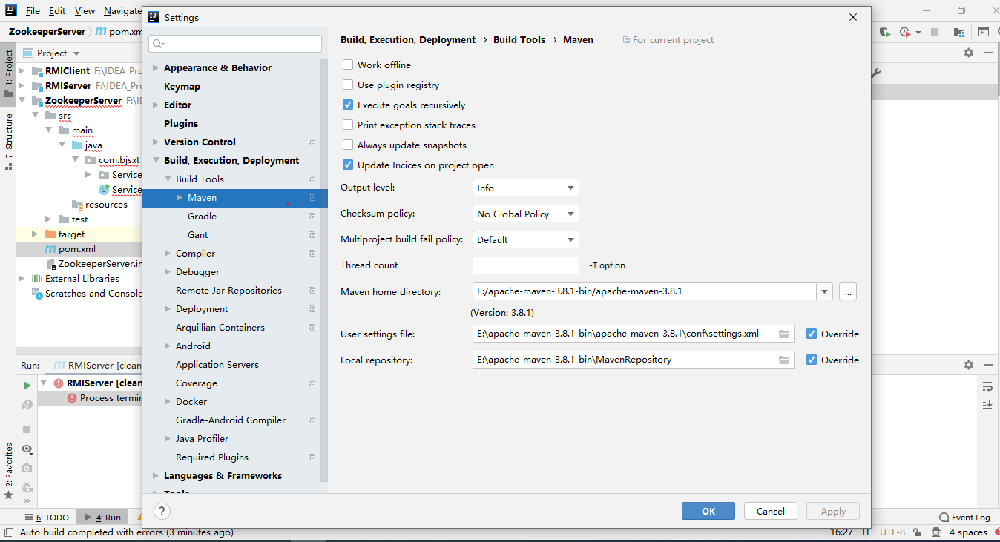Open Multiproject build fail policy dropdown
1000x542 pixels.
pos(525,239)
